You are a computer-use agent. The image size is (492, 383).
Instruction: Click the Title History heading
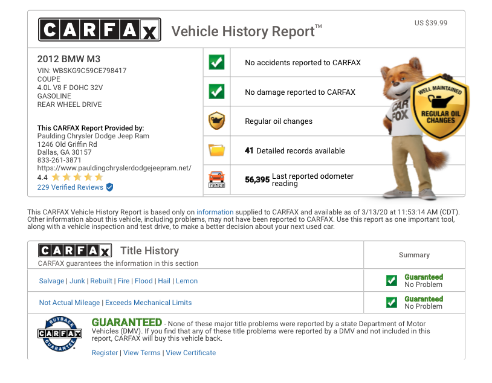point(150,251)
